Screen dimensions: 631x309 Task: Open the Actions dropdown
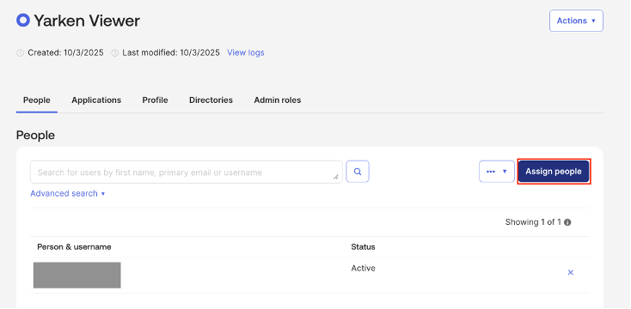[x=576, y=21]
